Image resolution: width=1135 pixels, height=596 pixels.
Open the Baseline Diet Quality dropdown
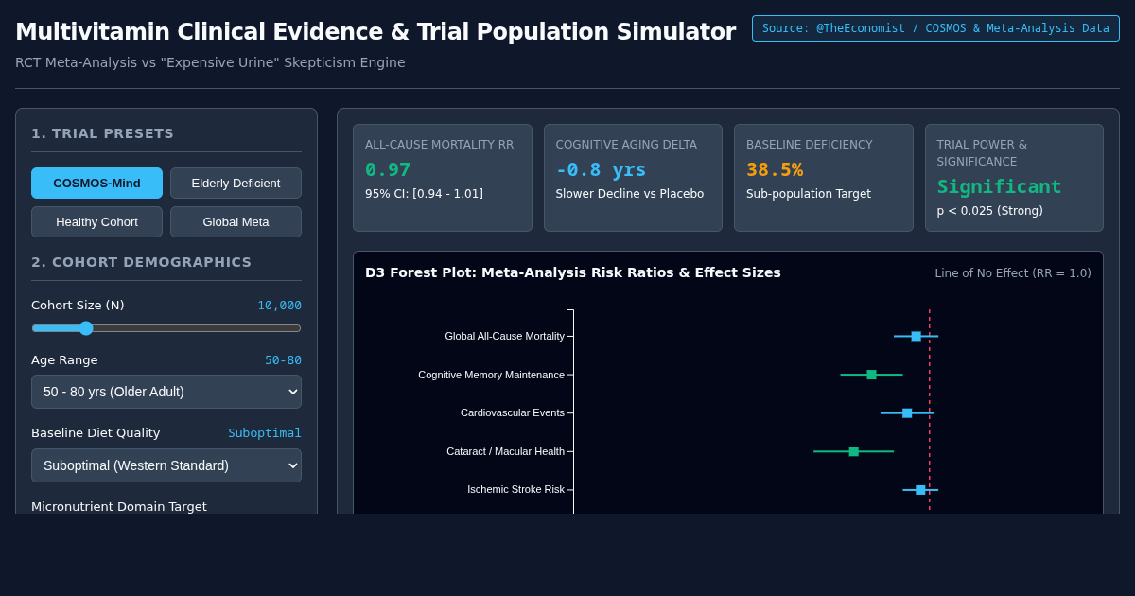pos(166,465)
